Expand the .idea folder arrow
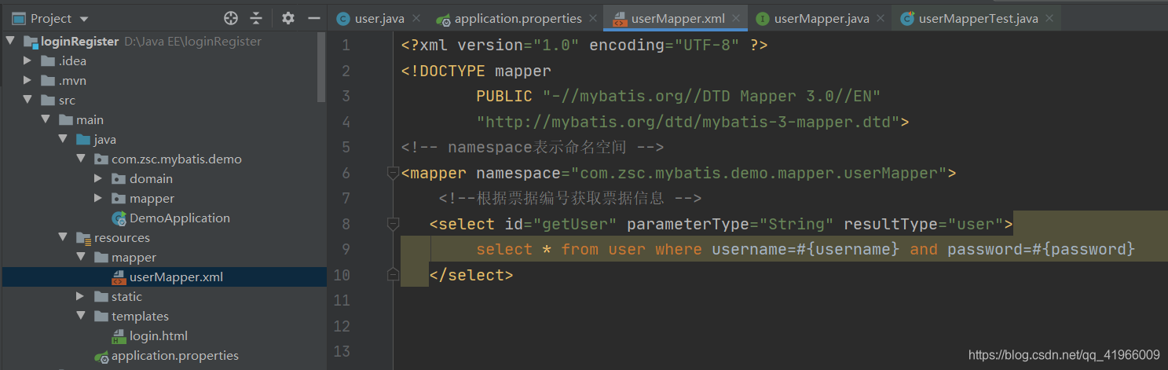 [27, 61]
